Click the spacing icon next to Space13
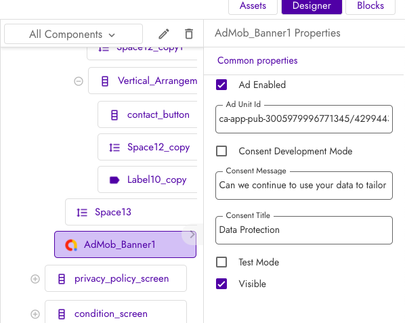405x323 pixels. coord(82,212)
